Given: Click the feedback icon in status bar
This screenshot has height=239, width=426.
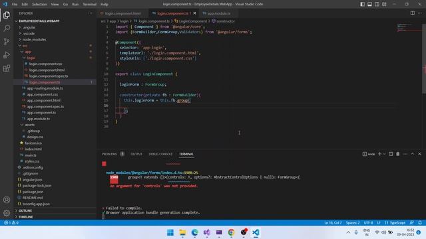Looking at the screenshot, I should pyautogui.click(x=412, y=222).
